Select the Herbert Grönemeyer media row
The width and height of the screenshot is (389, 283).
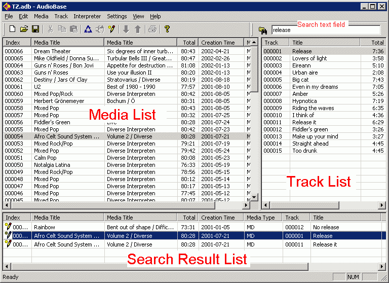[x=127, y=101]
